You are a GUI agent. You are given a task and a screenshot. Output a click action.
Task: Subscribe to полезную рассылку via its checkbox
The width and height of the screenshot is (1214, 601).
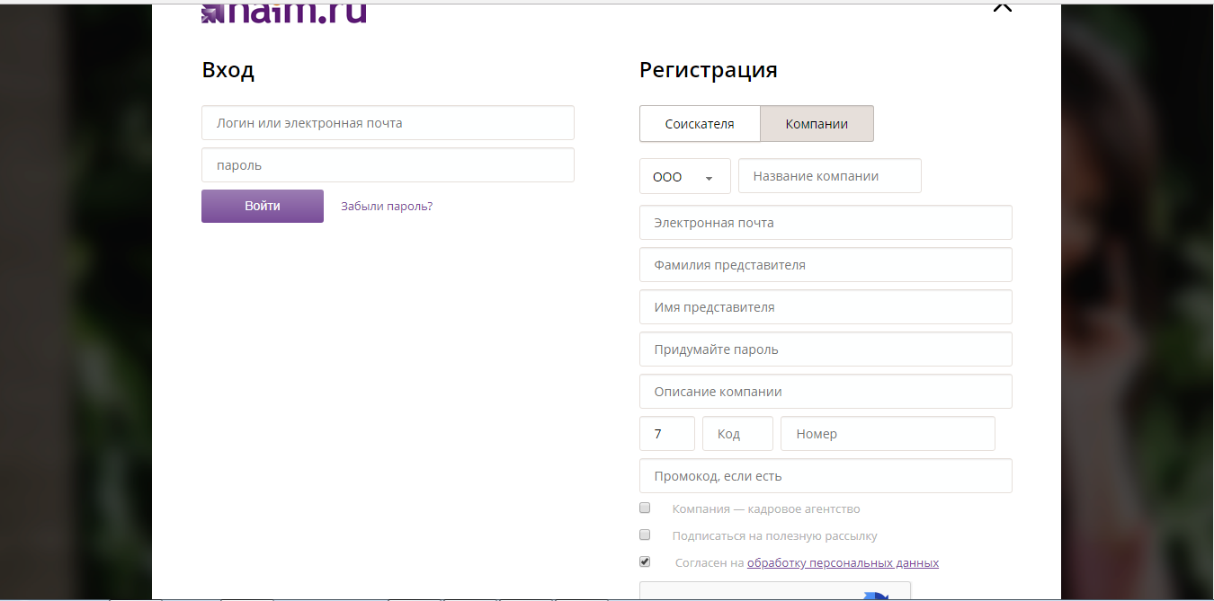click(645, 535)
